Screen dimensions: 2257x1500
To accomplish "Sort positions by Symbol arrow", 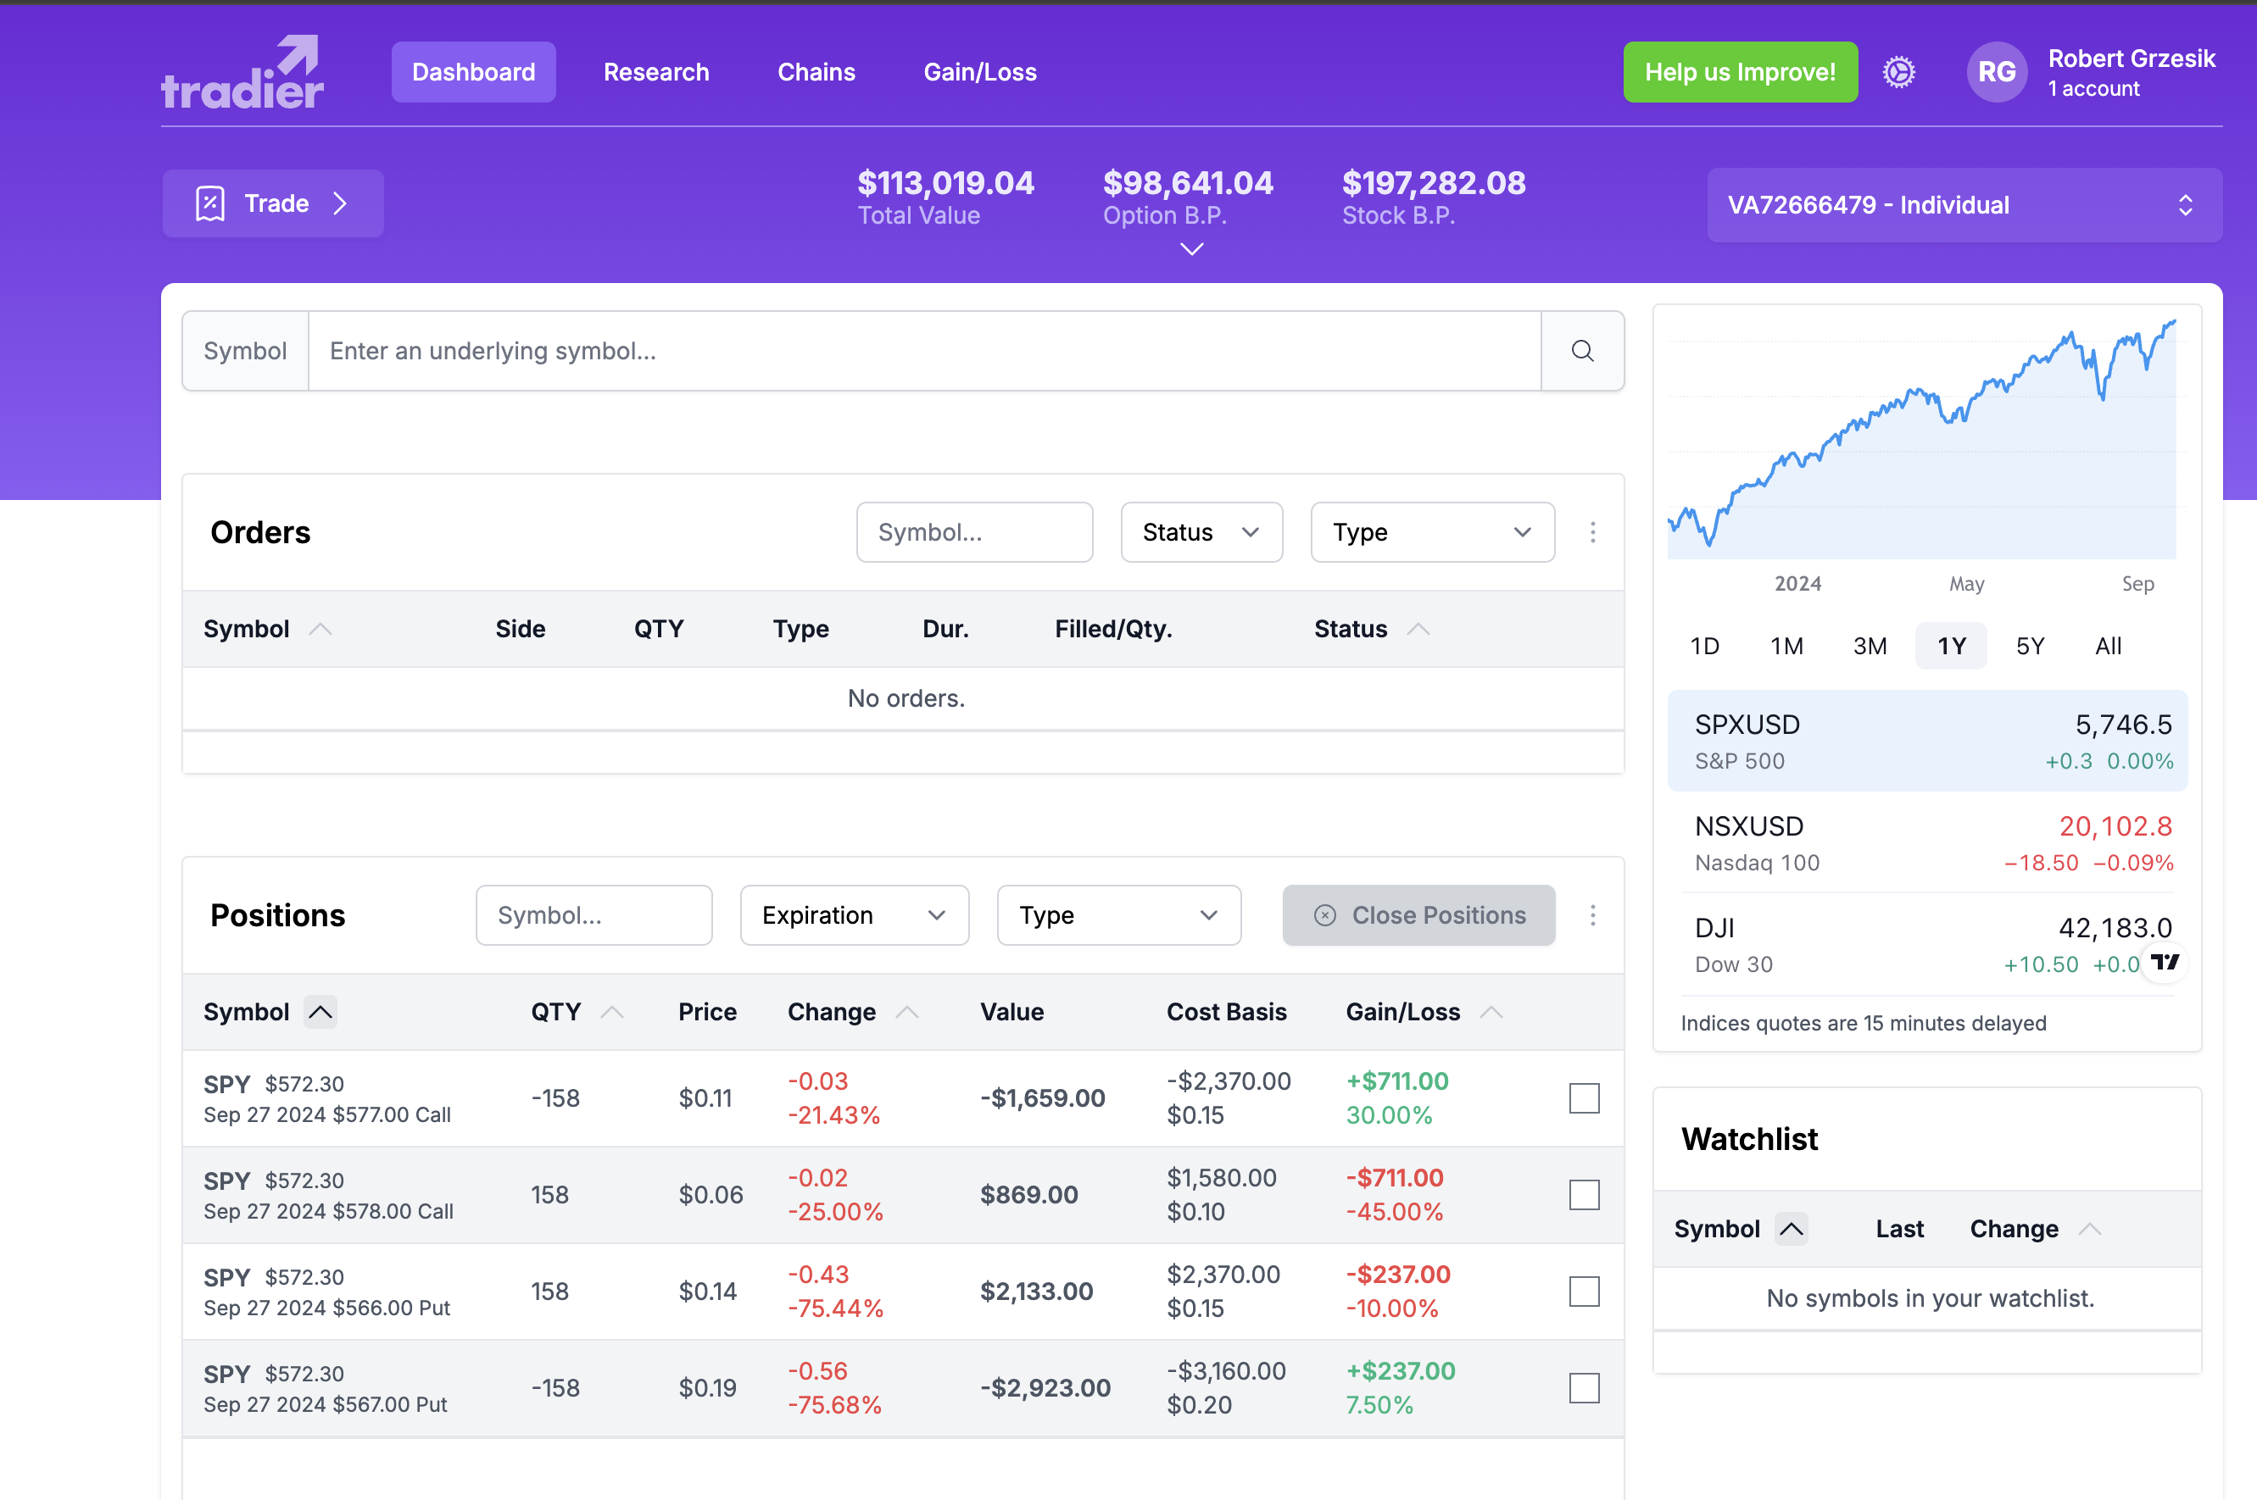I will tap(320, 1012).
